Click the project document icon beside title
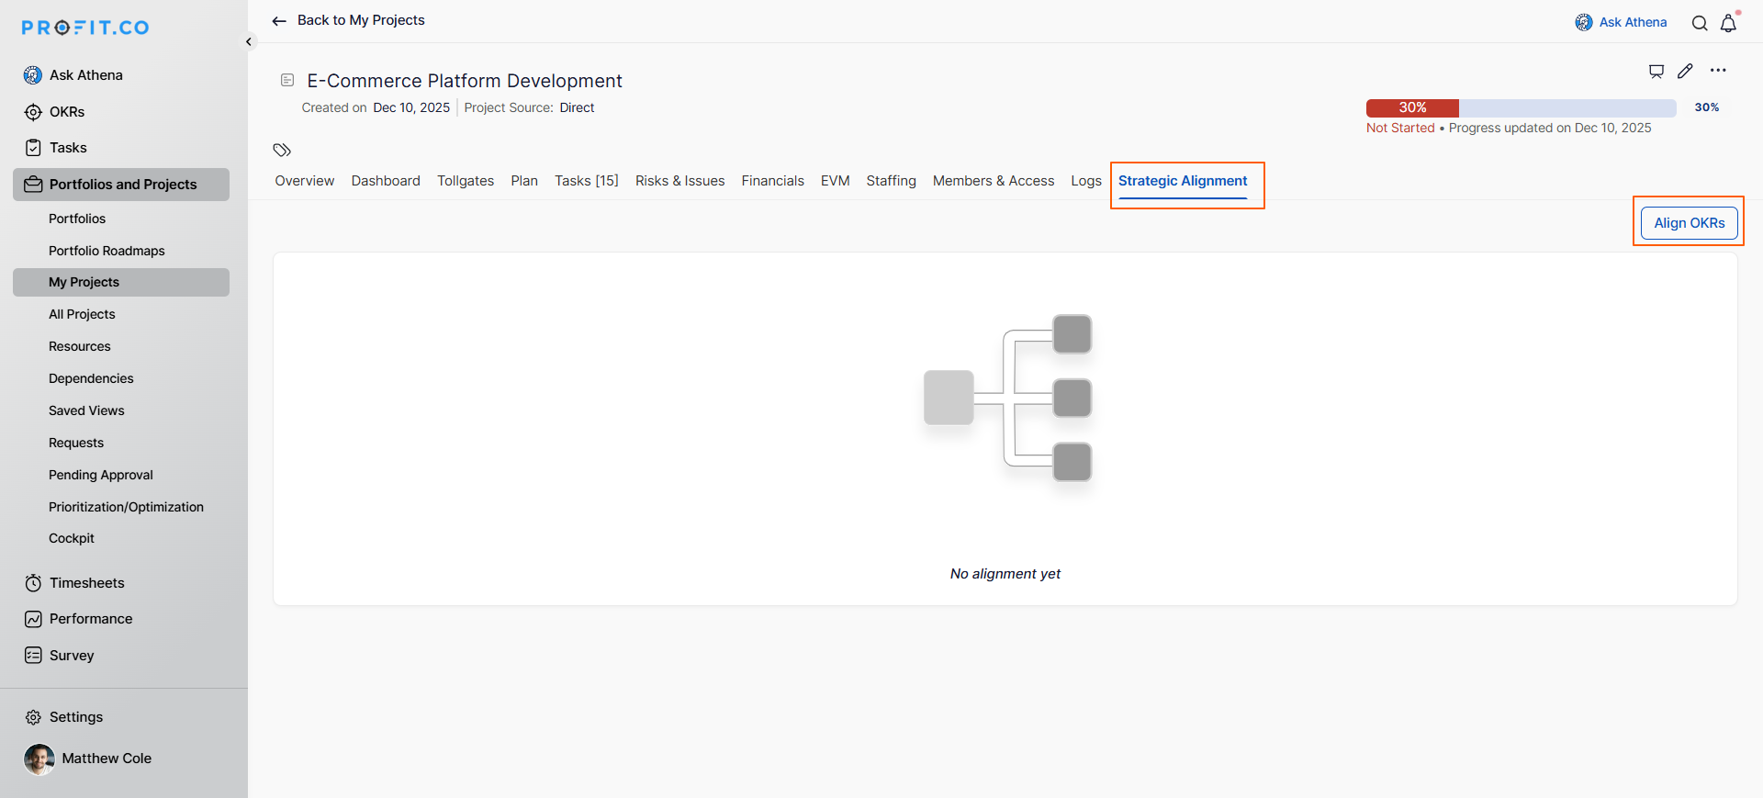The image size is (1763, 798). click(x=287, y=81)
